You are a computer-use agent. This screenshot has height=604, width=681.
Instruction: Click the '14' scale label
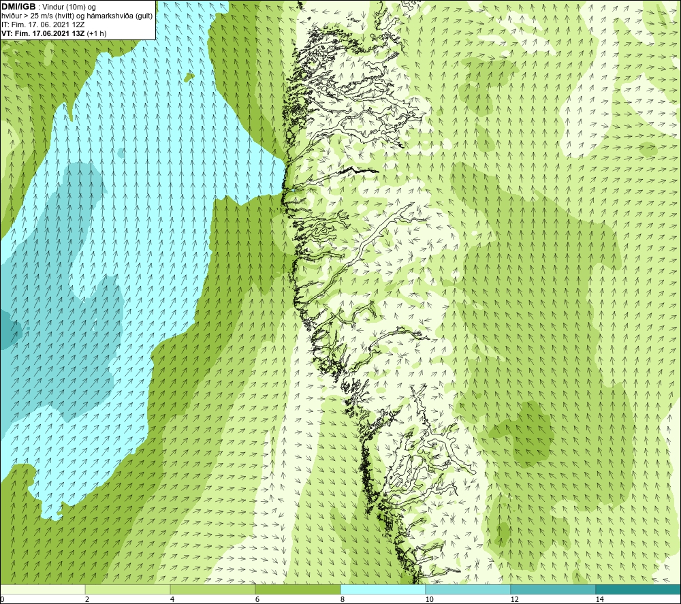[x=599, y=599]
